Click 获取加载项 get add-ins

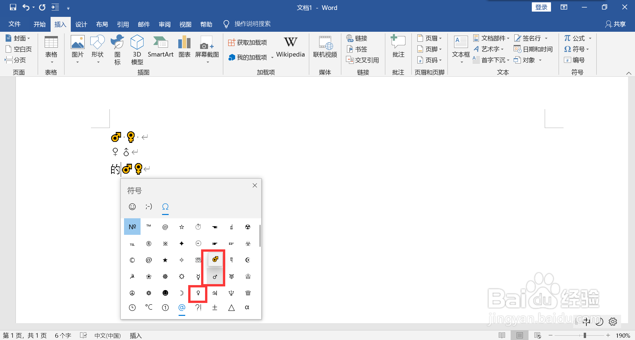pos(247,42)
